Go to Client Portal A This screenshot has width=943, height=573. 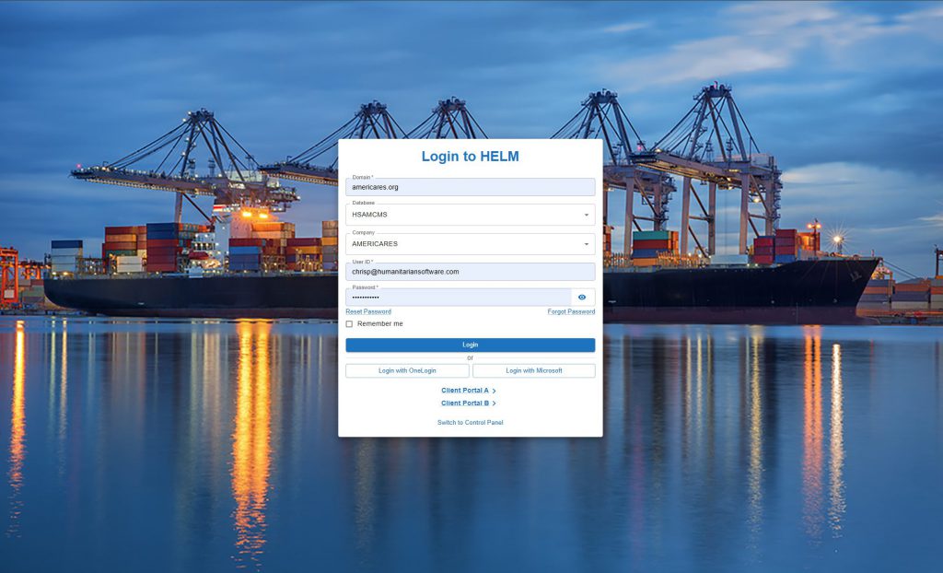click(464, 391)
